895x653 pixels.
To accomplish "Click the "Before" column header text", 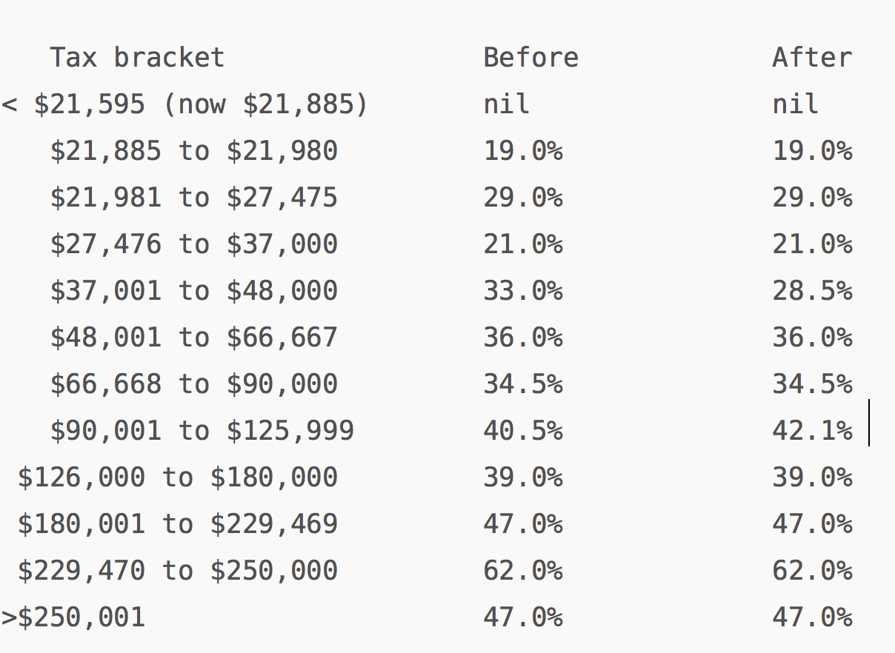I will point(530,58).
